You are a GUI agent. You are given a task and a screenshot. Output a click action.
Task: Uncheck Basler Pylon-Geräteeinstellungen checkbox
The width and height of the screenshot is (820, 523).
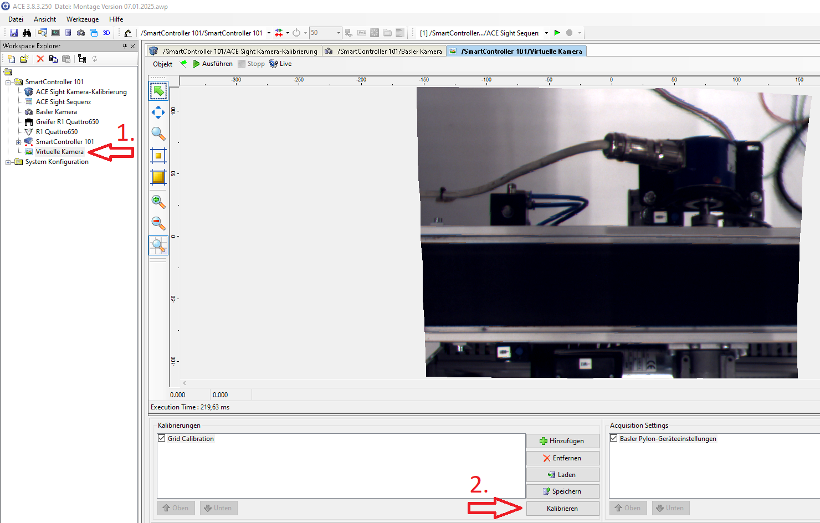(x=614, y=438)
